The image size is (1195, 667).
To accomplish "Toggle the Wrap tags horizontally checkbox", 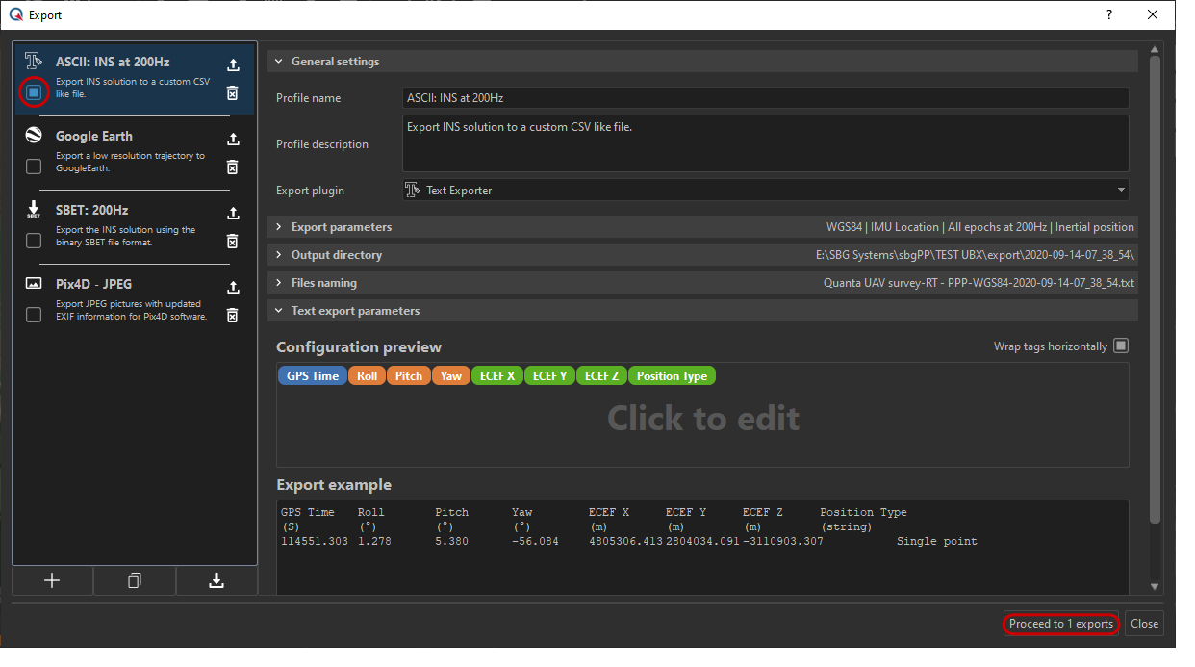I will pos(1121,346).
